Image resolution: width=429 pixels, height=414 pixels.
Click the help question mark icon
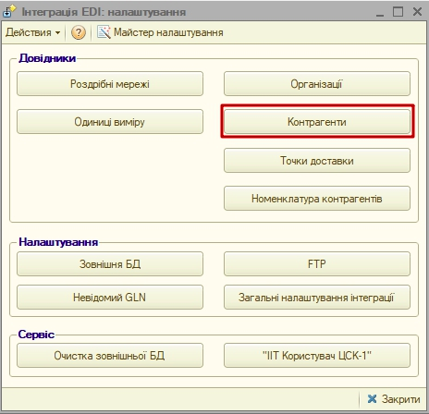(79, 32)
